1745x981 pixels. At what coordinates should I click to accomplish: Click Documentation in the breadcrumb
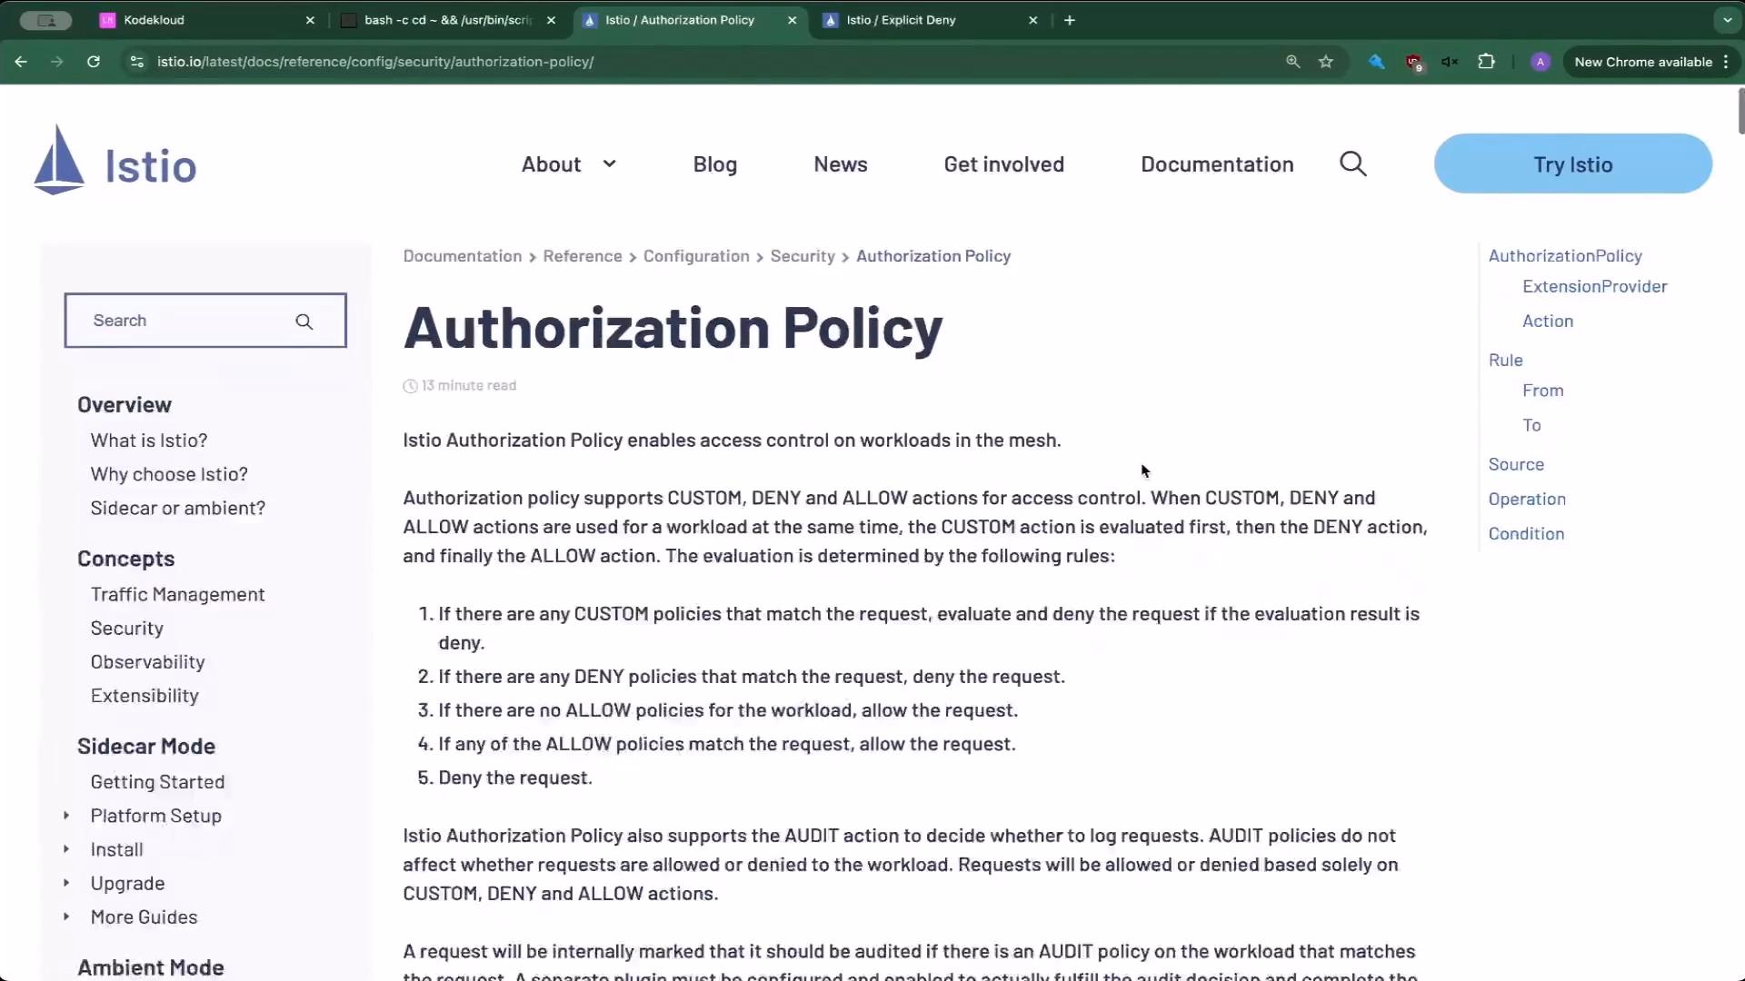point(462,256)
